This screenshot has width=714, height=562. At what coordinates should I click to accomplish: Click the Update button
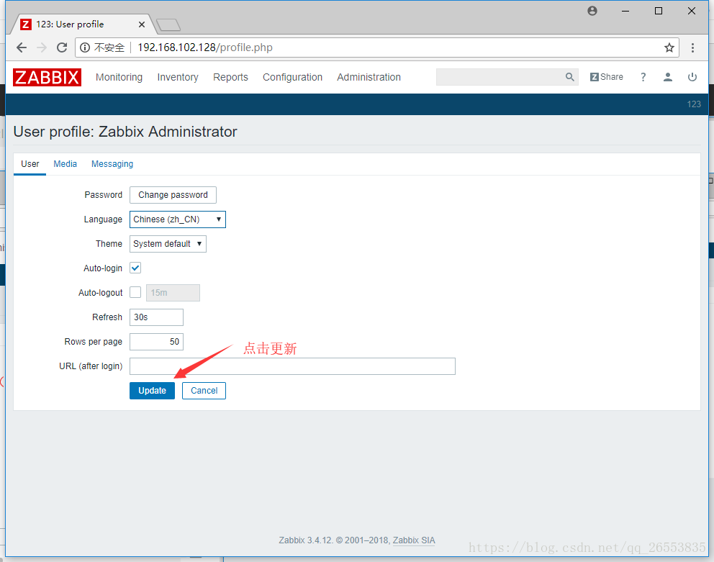click(x=152, y=391)
